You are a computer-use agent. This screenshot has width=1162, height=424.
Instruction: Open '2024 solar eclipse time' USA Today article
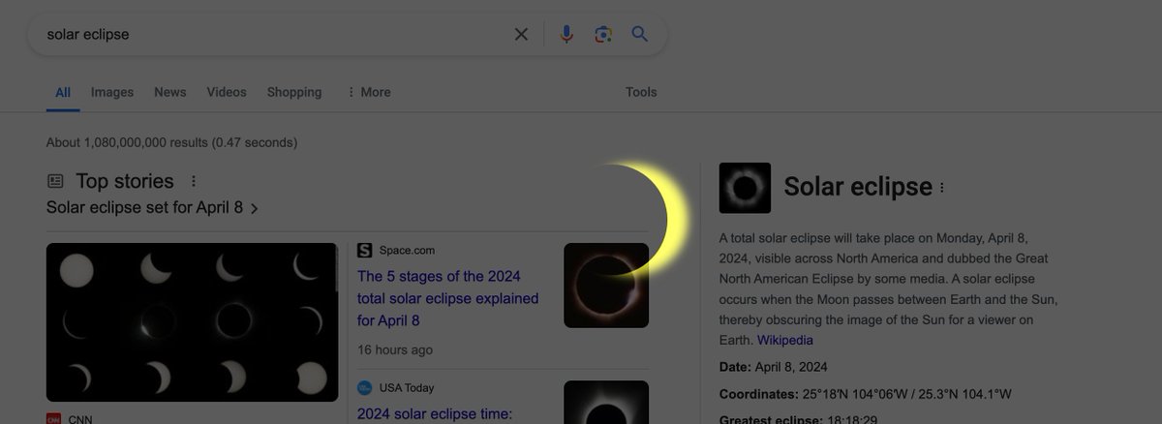click(434, 414)
